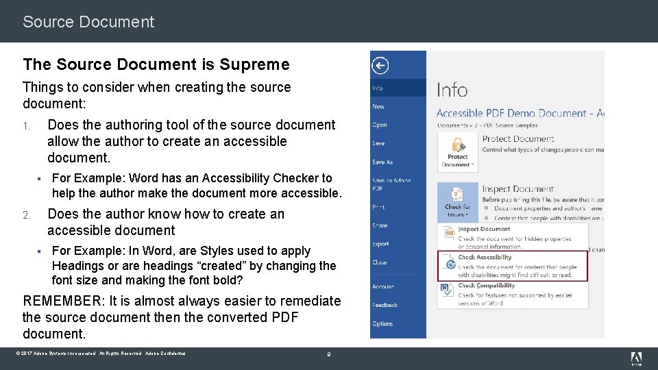
Task: Choose Check Compatibility menu entry text
Action: 487,285
